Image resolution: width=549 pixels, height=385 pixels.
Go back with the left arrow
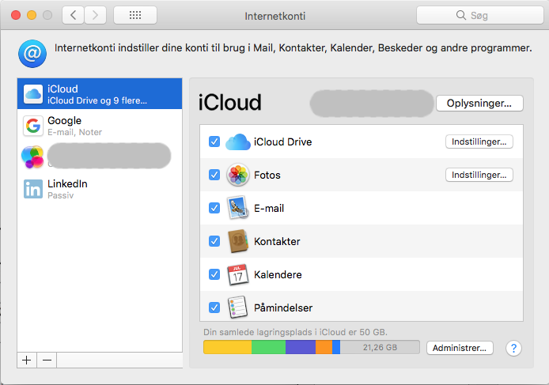click(x=74, y=15)
